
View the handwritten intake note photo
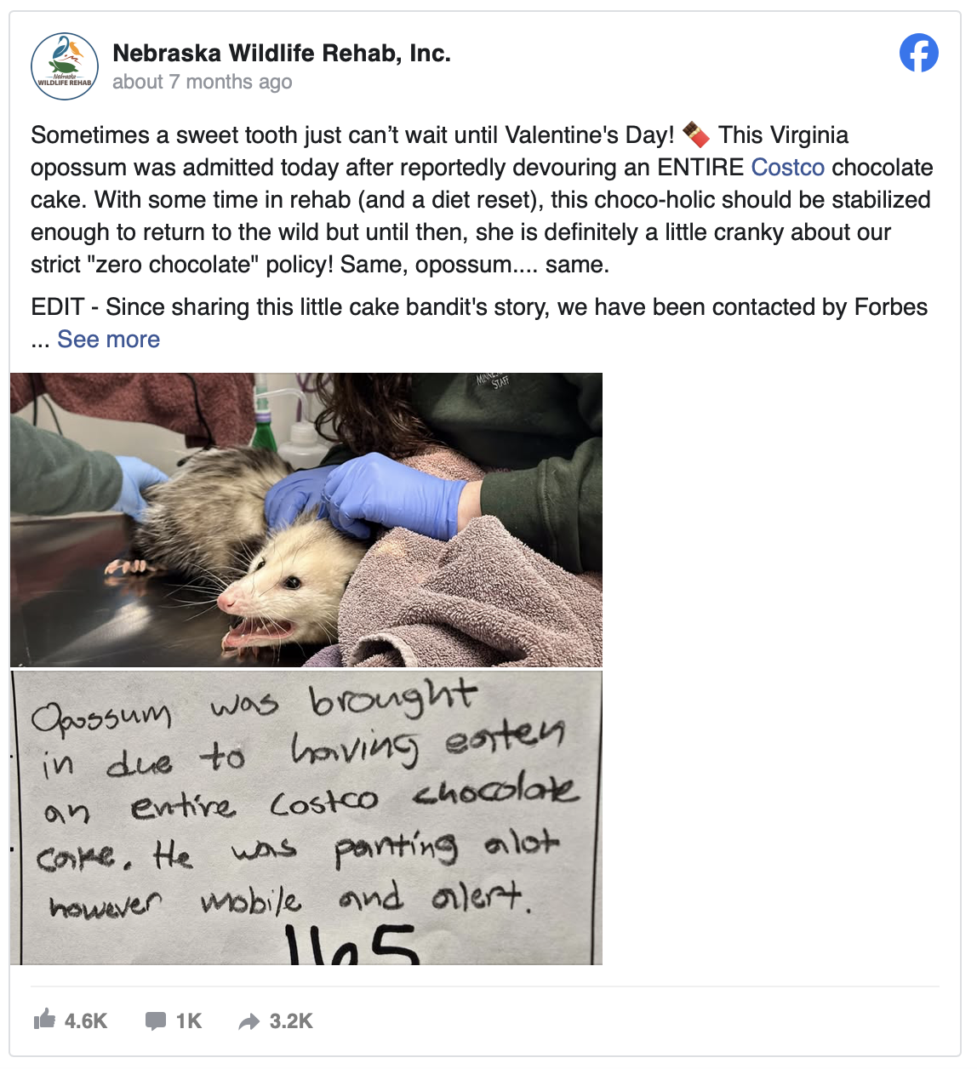click(306, 818)
